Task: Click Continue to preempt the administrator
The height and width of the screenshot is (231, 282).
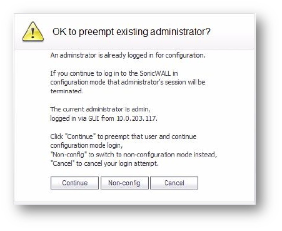Action: [74, 183]
